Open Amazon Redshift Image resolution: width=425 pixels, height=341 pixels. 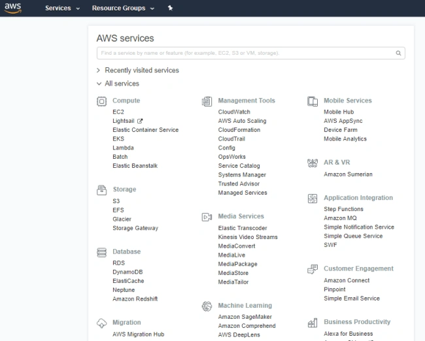135,299
